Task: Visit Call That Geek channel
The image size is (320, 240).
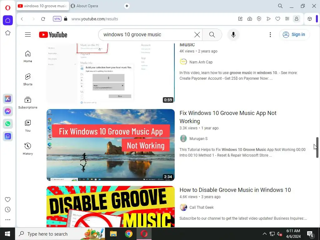Action: 202,207
